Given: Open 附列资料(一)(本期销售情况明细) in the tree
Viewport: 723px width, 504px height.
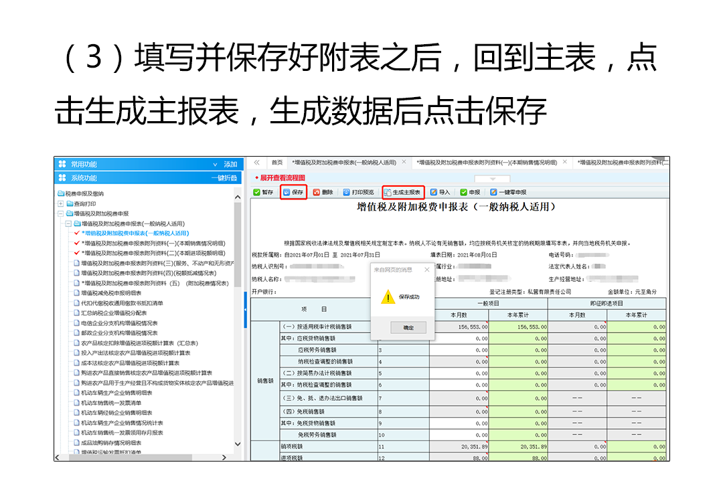Looking at the screenshot, I should [x=153, y=244].
